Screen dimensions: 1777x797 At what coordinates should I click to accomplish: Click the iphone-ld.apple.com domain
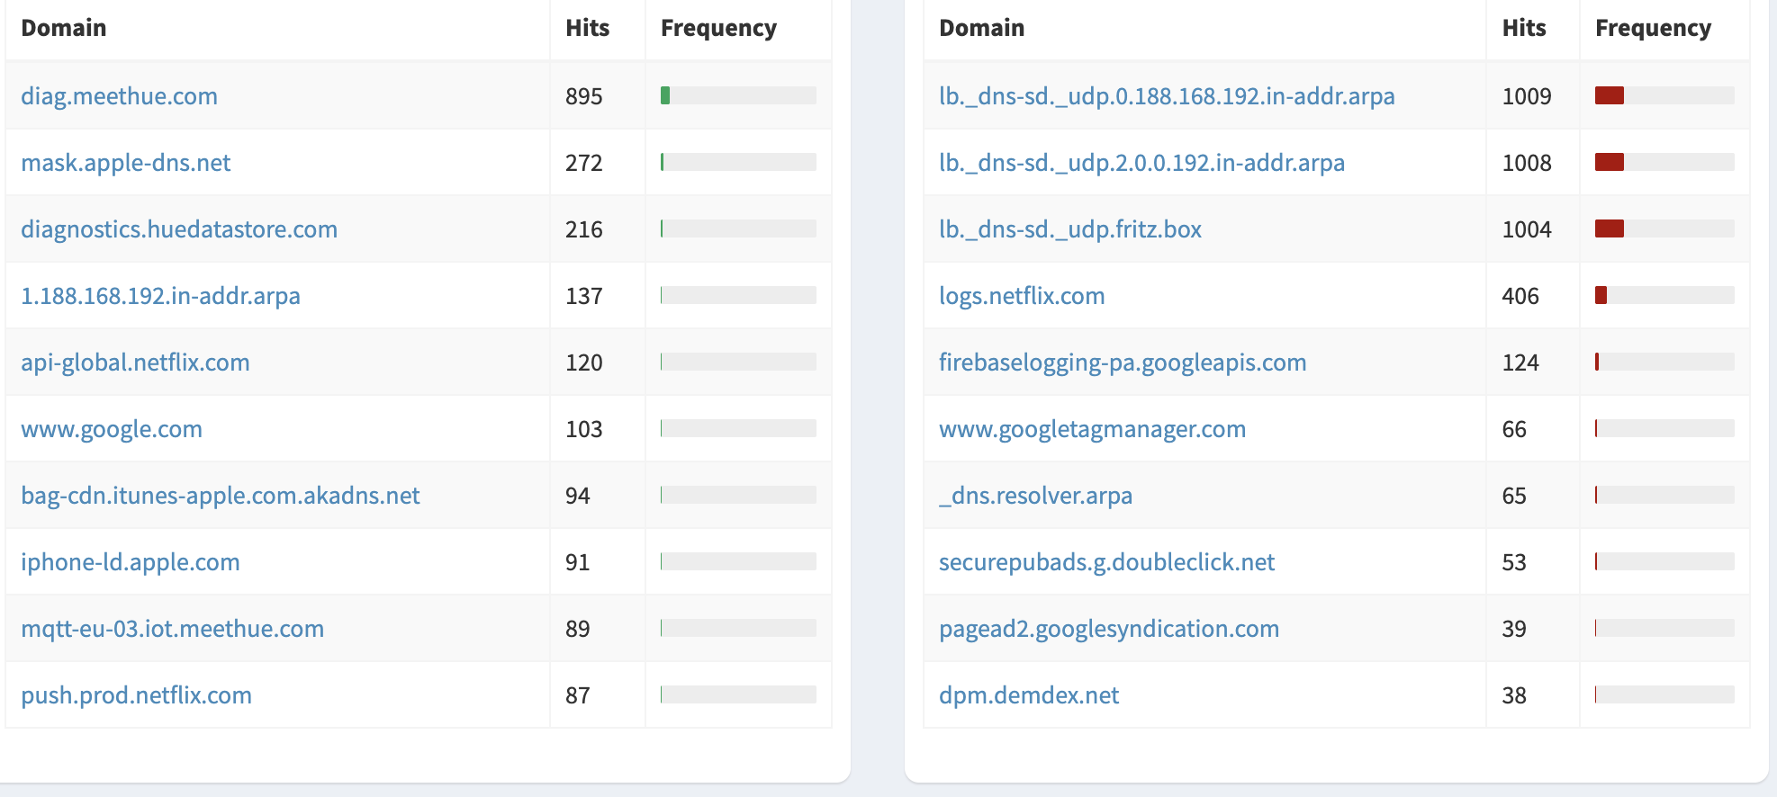coord(131,562)
